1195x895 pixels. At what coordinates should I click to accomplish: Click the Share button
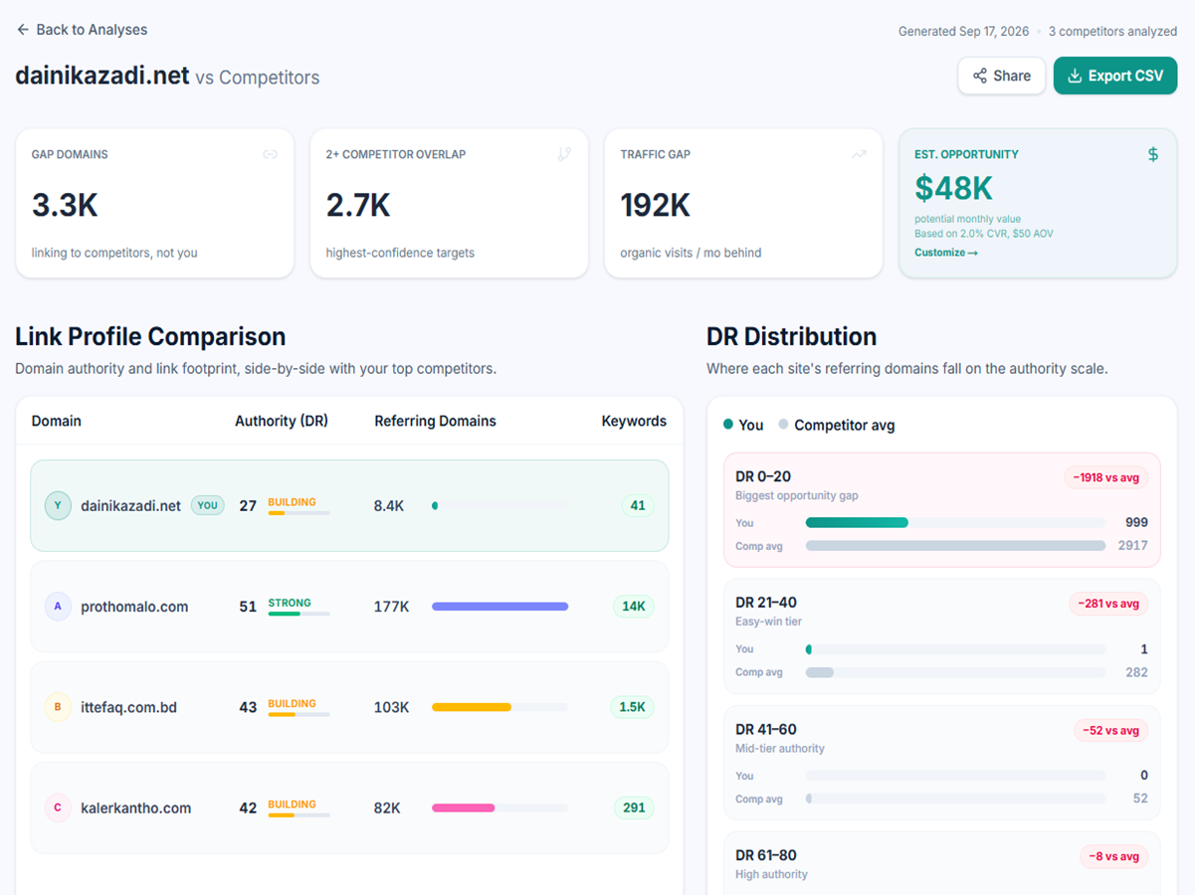tap(1002, 76)
